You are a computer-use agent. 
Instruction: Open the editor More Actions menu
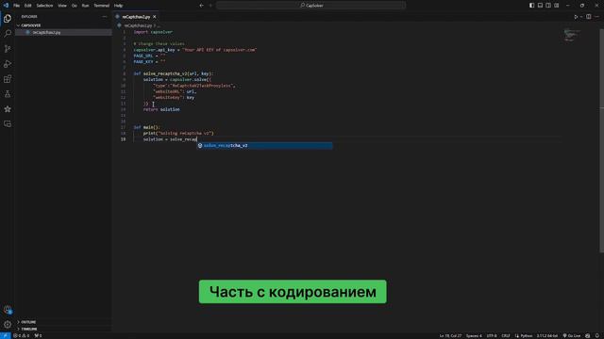pos(597,17)
